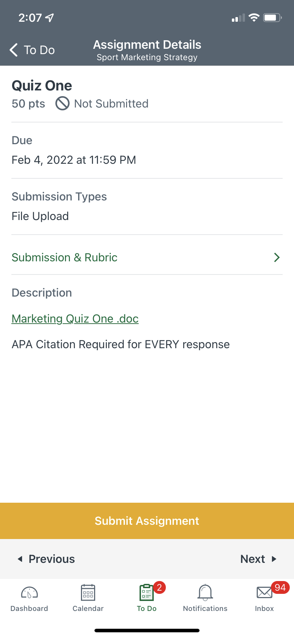
Task: Tap the Feb 4, 2022 due date
Action: click(x=74, y=160)
